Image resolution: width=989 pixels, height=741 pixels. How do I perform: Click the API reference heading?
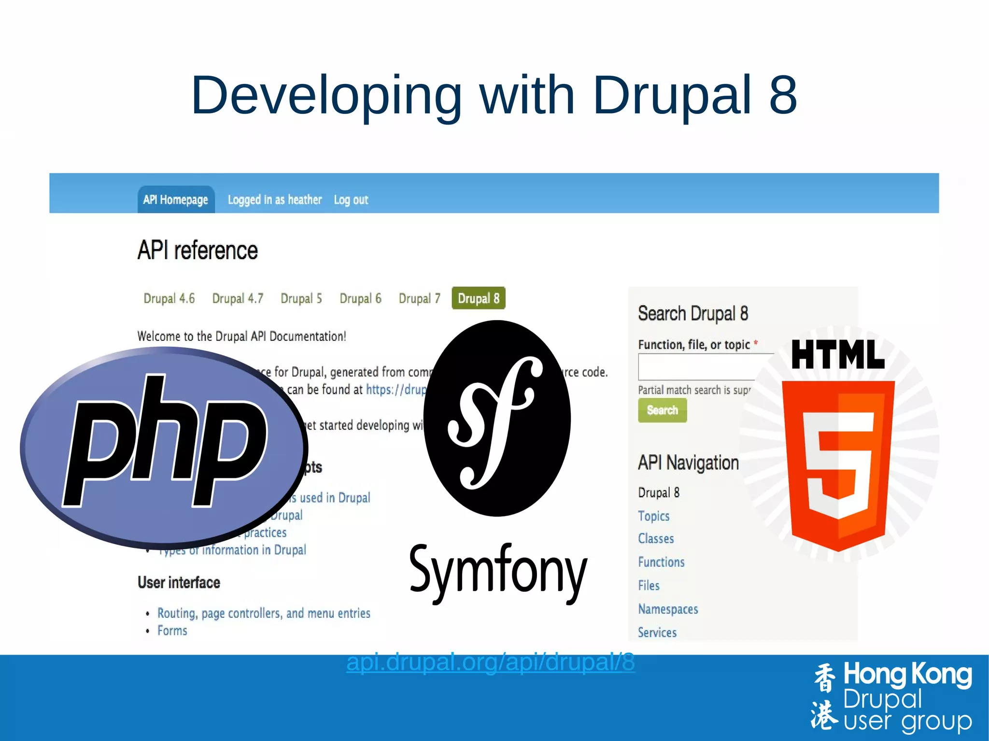pos(198,250)
